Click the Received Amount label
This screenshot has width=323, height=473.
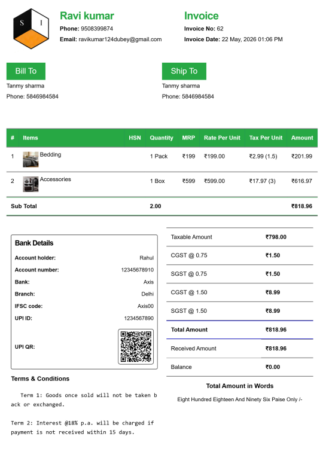tap(193, 349)
